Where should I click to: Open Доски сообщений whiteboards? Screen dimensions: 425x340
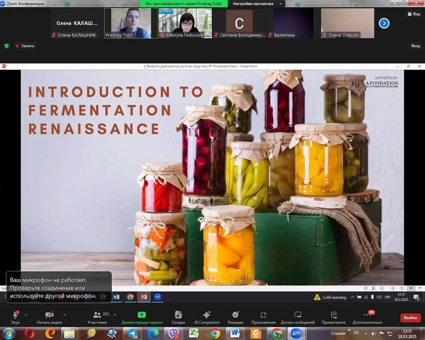tap(298, 317)
